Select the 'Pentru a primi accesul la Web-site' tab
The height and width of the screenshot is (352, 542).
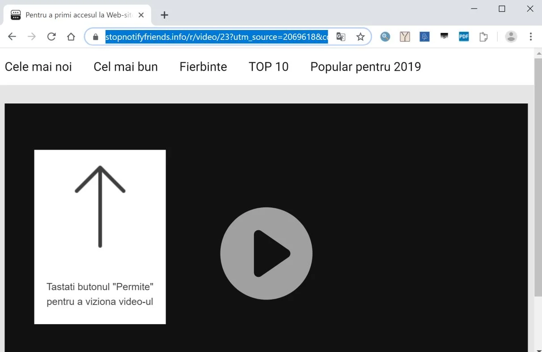click(77, 15)
